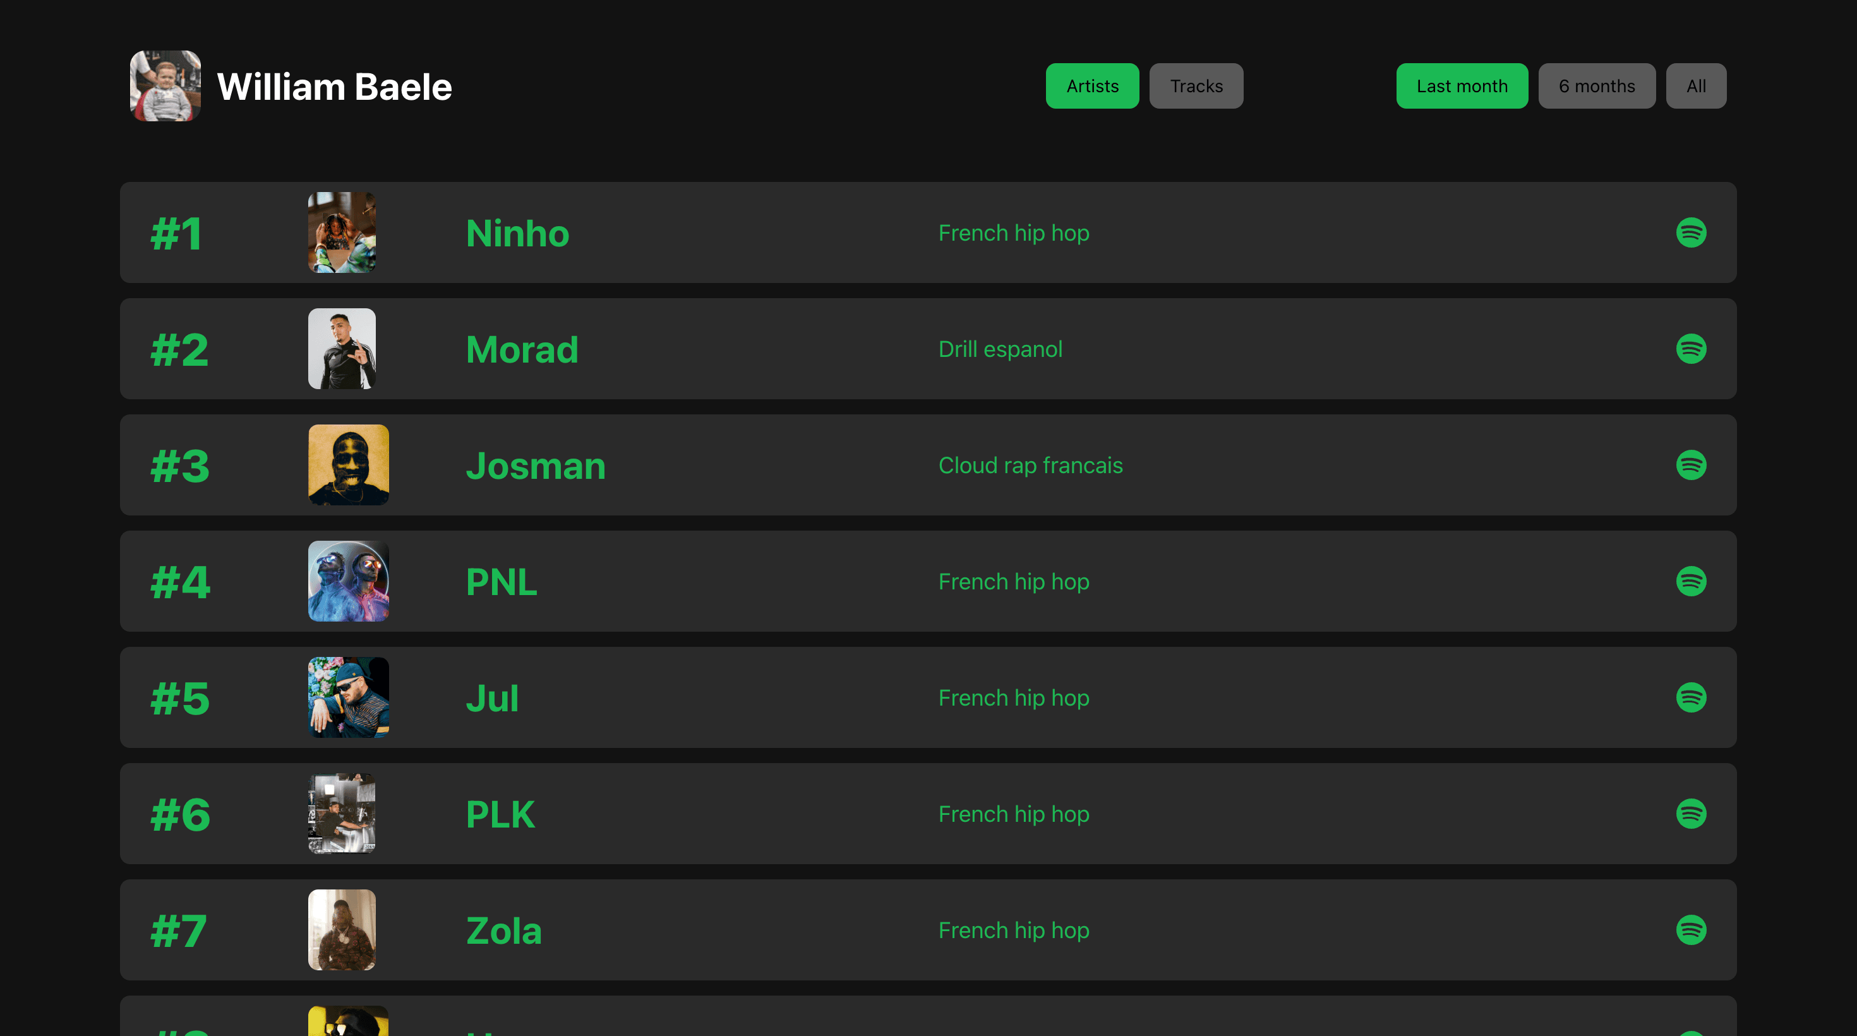Click the Spotify icon in Morad's row
The image size is (1857, 1036).
tap(1690, 349)
